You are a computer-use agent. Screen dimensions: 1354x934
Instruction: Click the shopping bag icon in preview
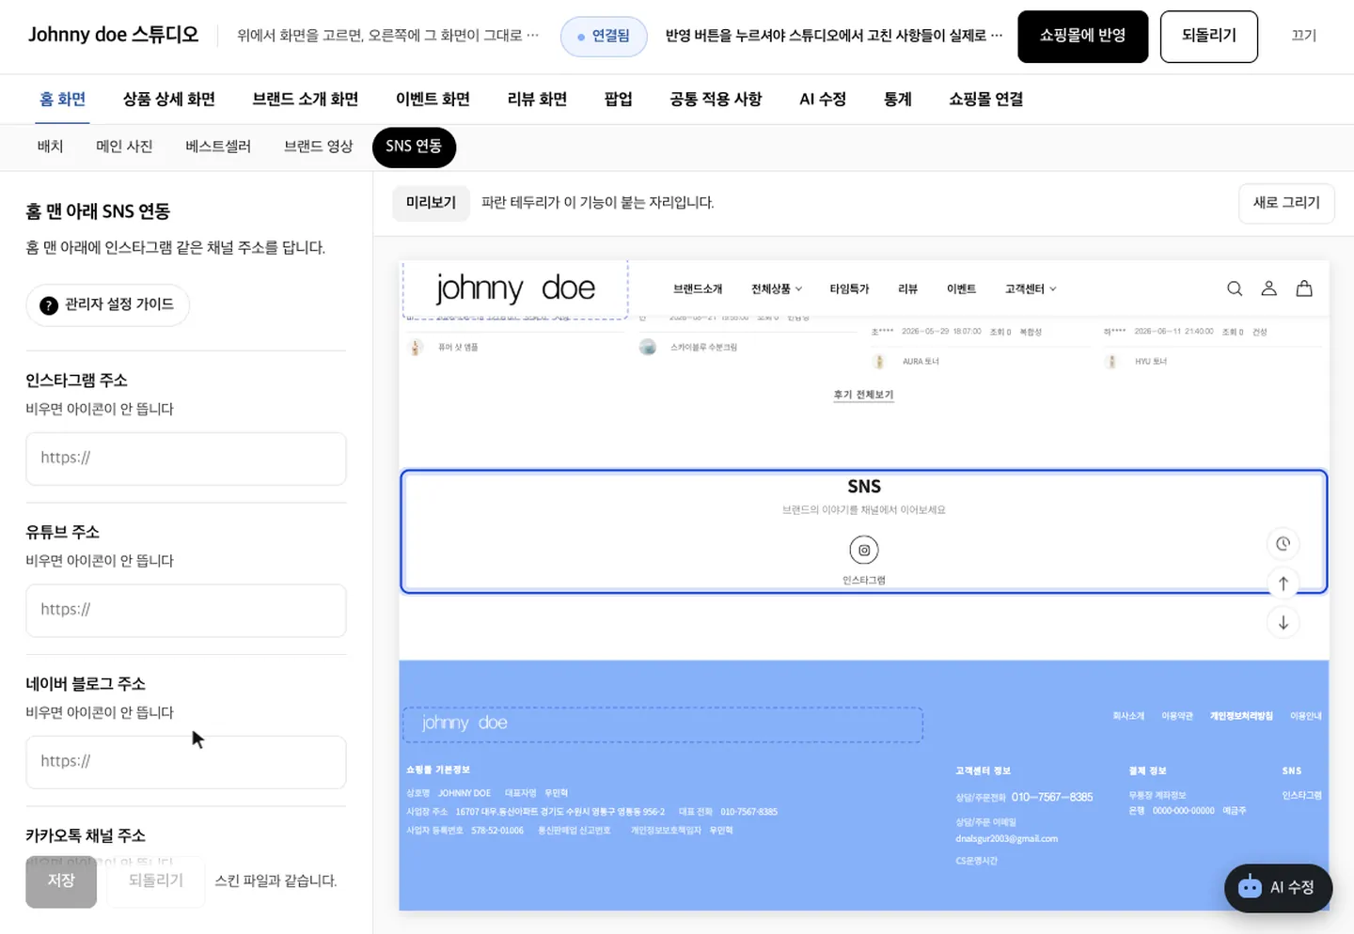coord(1304,288)
